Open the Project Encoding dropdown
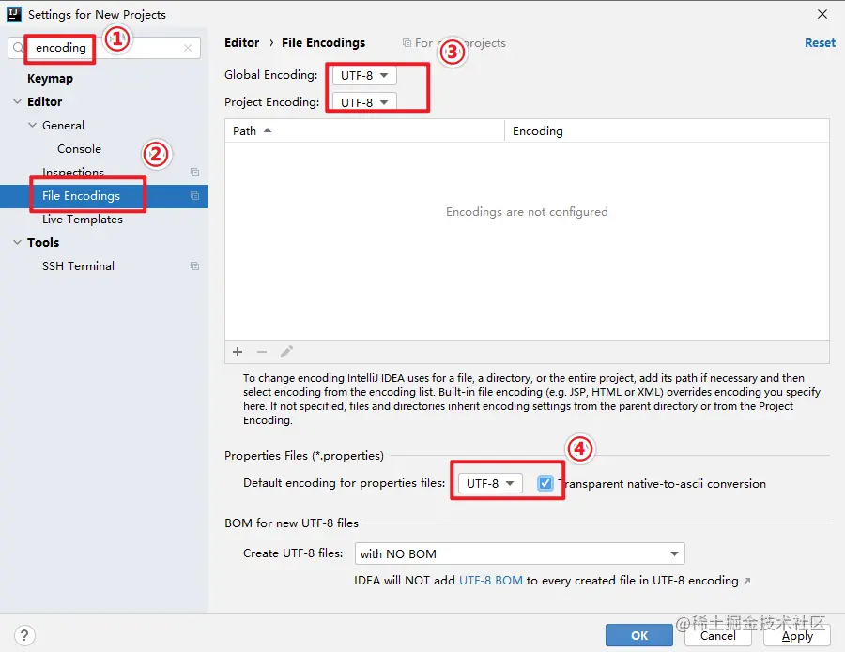Screen dimensions: 845x652 pos(364,101)
